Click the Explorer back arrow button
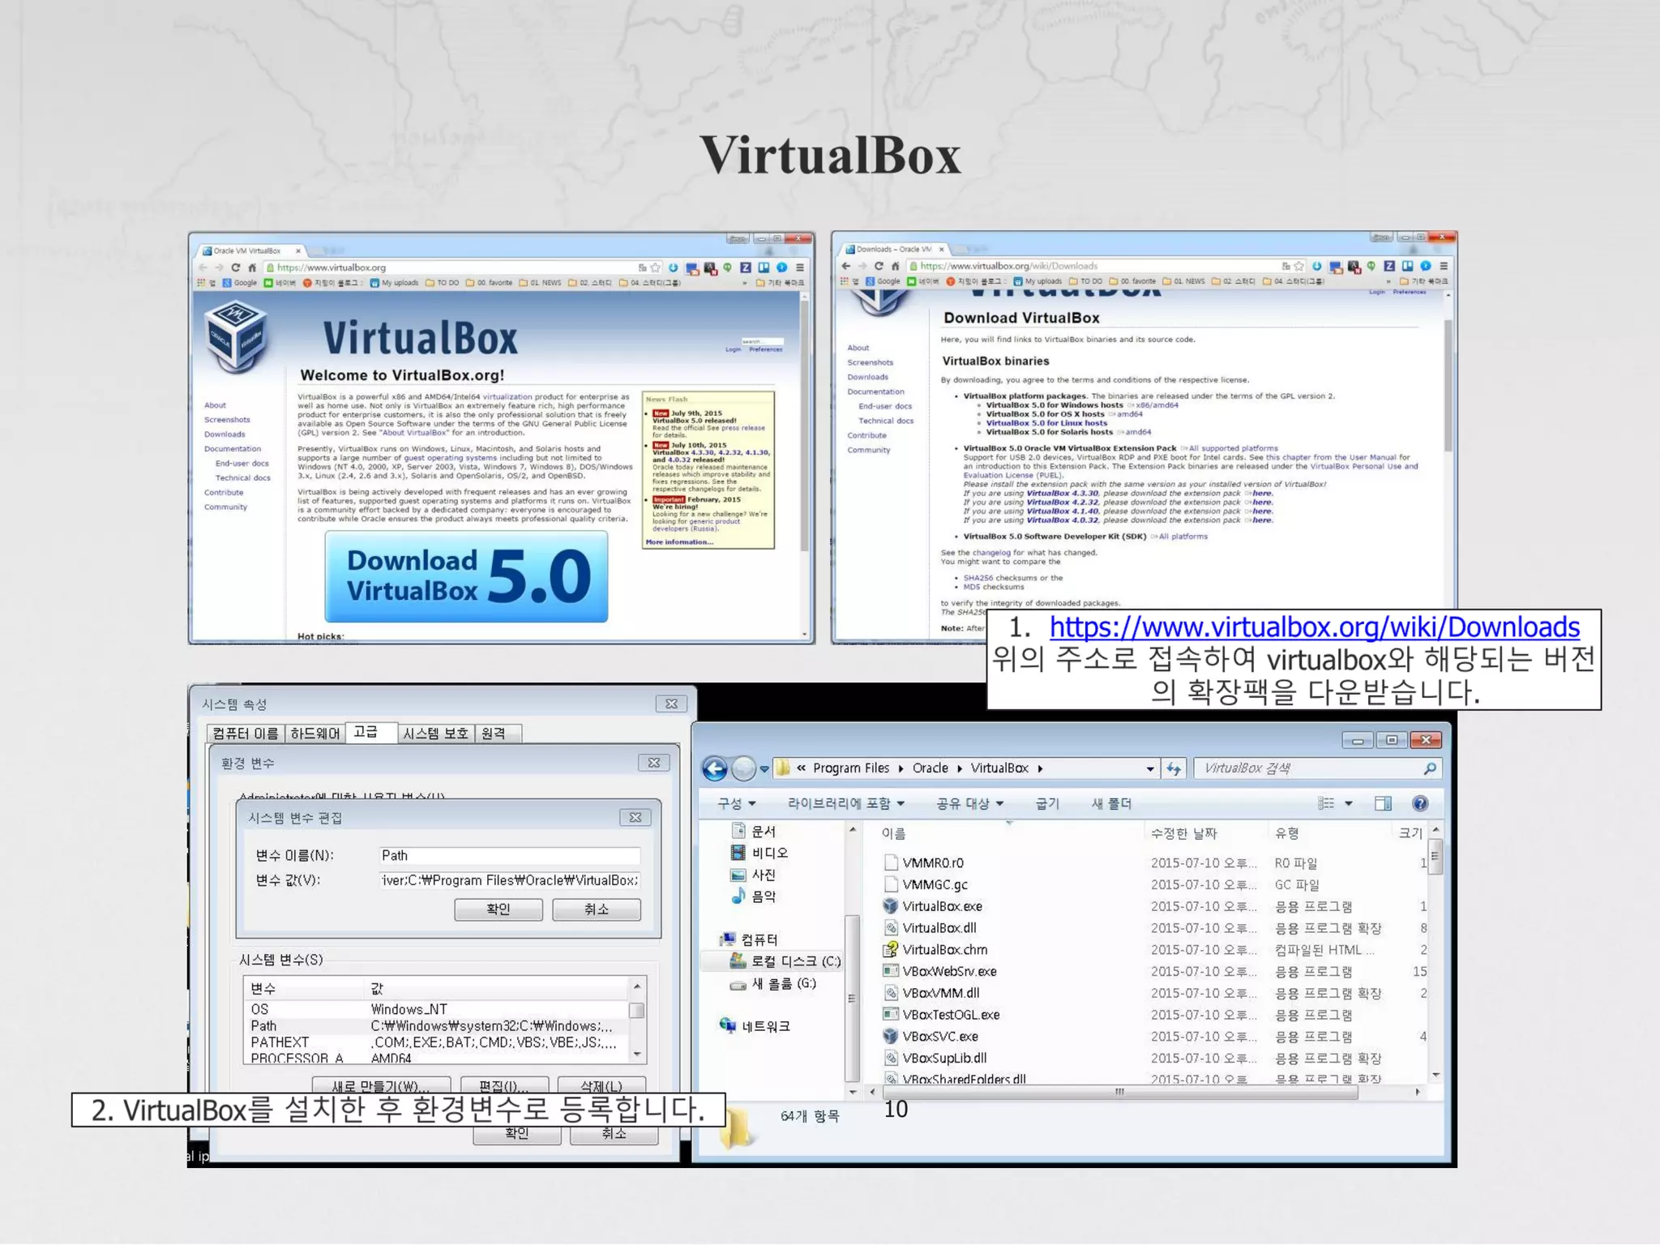 (x=714, y=768)
